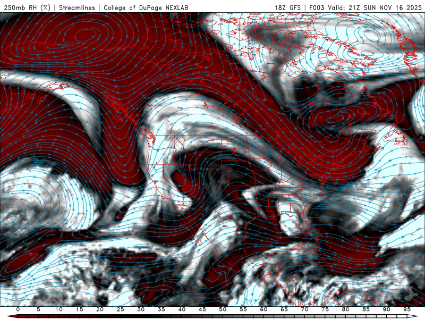This screenshot has width=425, height=319.
Task: Click the '15' color scale label
Action: [x=79, y=309]
